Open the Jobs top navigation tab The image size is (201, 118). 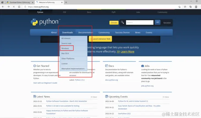click(138, 12)
